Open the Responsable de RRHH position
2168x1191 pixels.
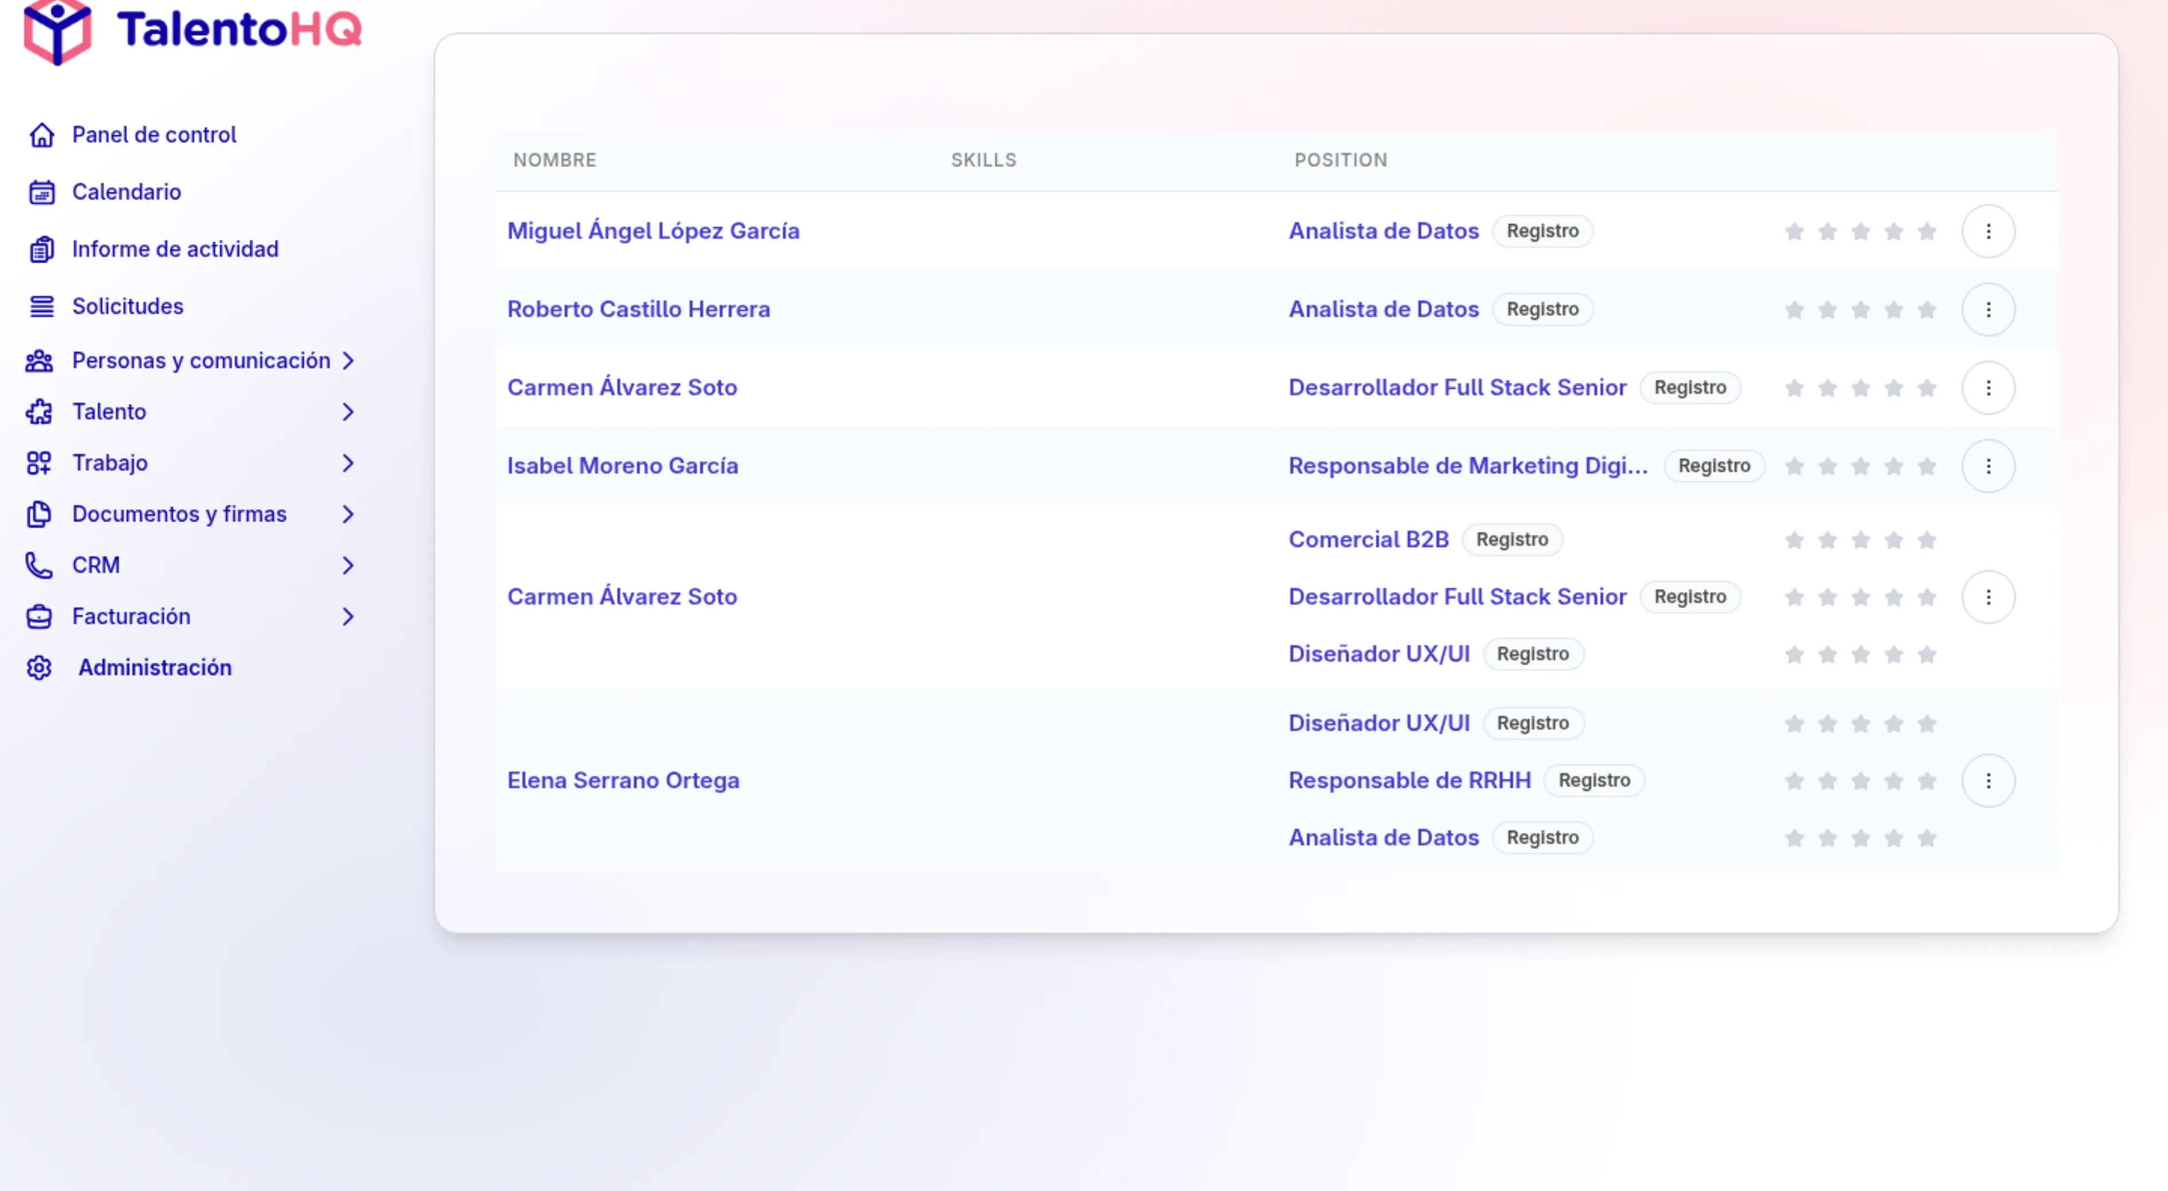pyautogui.click(x=1410, y=780)
